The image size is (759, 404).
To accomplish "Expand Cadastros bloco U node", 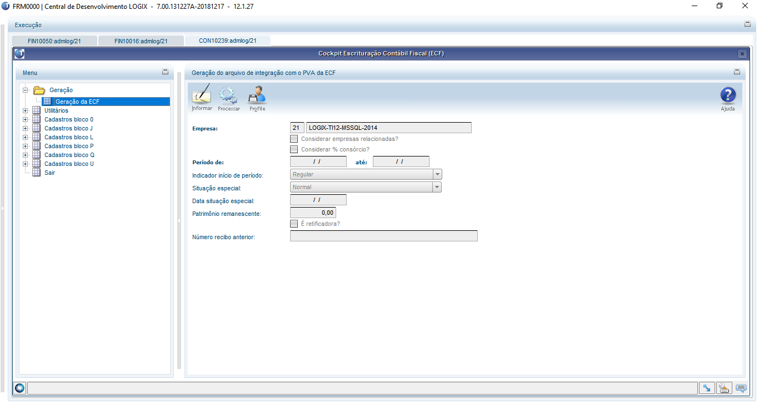I will click(x=25, y=164).
